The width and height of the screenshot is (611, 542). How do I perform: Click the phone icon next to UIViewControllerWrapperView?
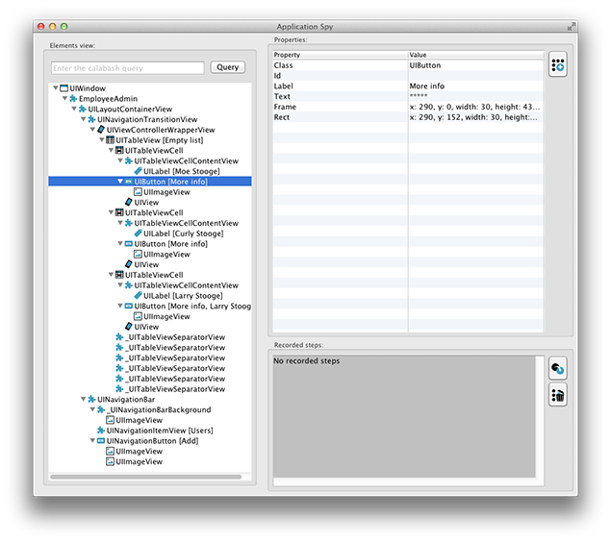(x=100, y=130)
